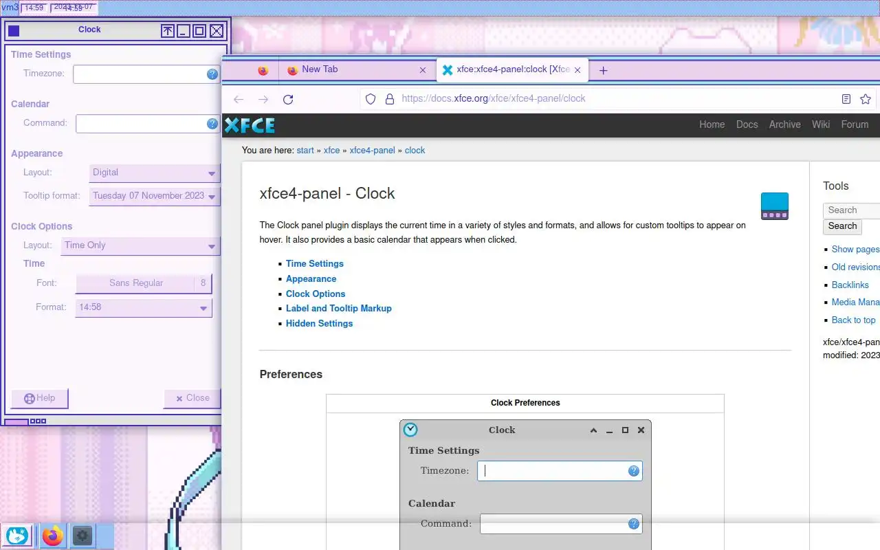Click the Old revisions link
Viewport: 880px width, 550px height.
[x=855, y=267]
